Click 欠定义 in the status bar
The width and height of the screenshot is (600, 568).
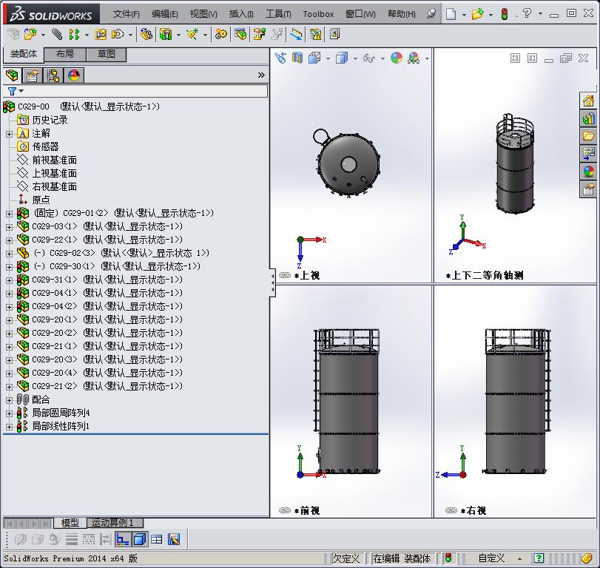pyautogui.click(x=347, y=559)
